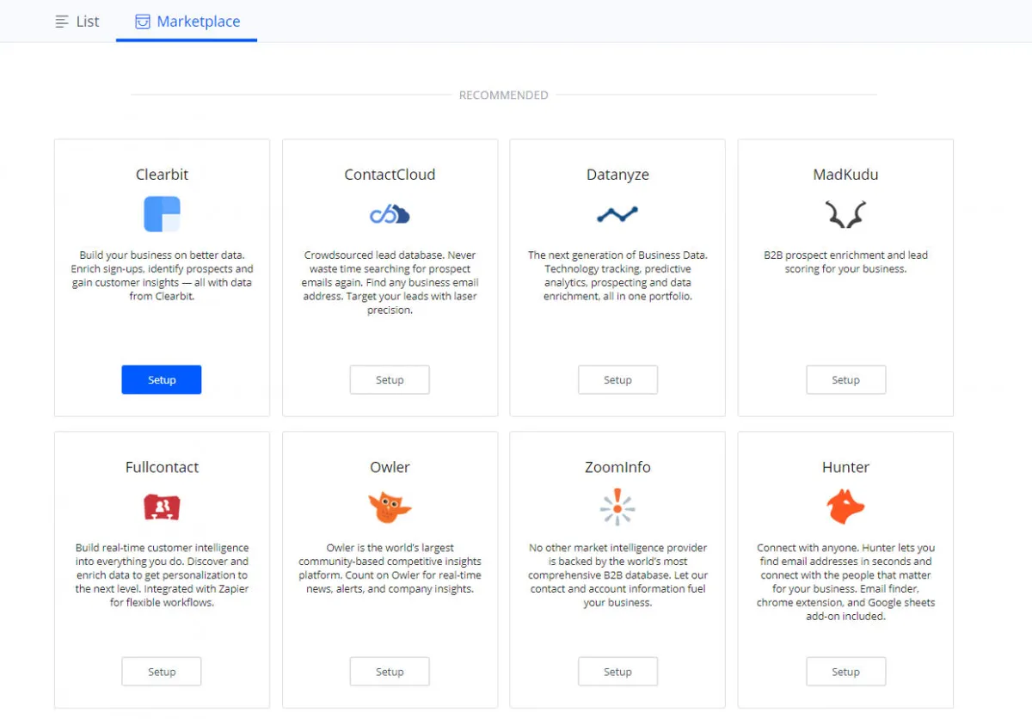Click the Datanyze zigzag logo

[x=617, y=214]
